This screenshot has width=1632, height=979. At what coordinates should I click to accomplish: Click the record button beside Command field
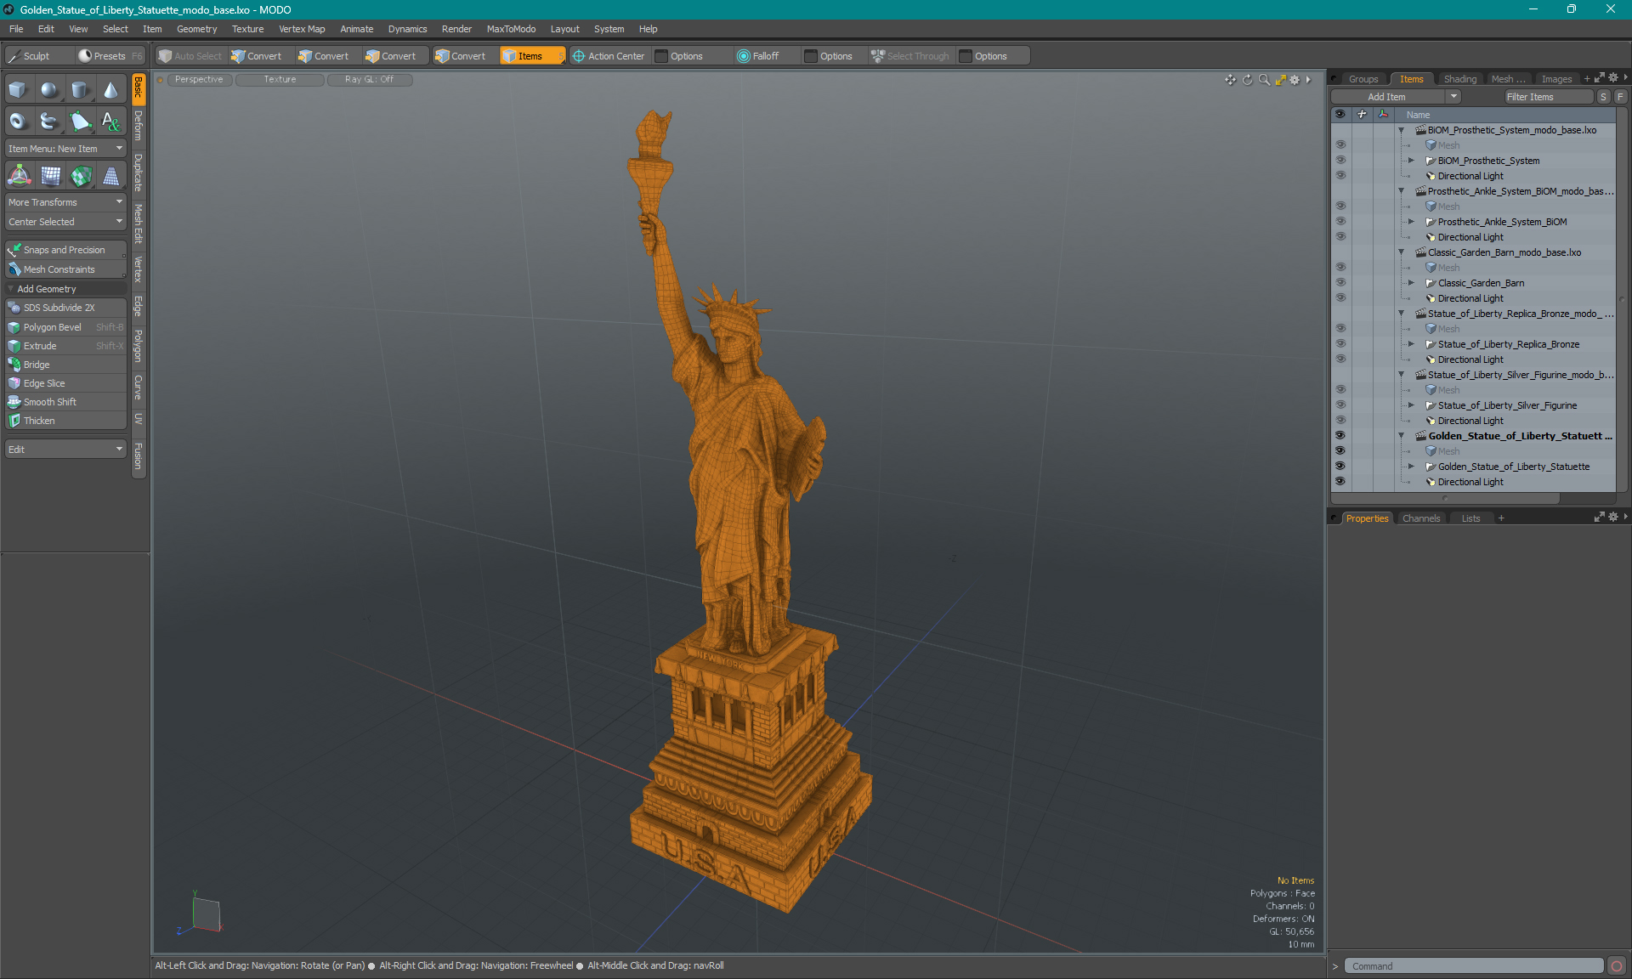tap(1617, 966)
